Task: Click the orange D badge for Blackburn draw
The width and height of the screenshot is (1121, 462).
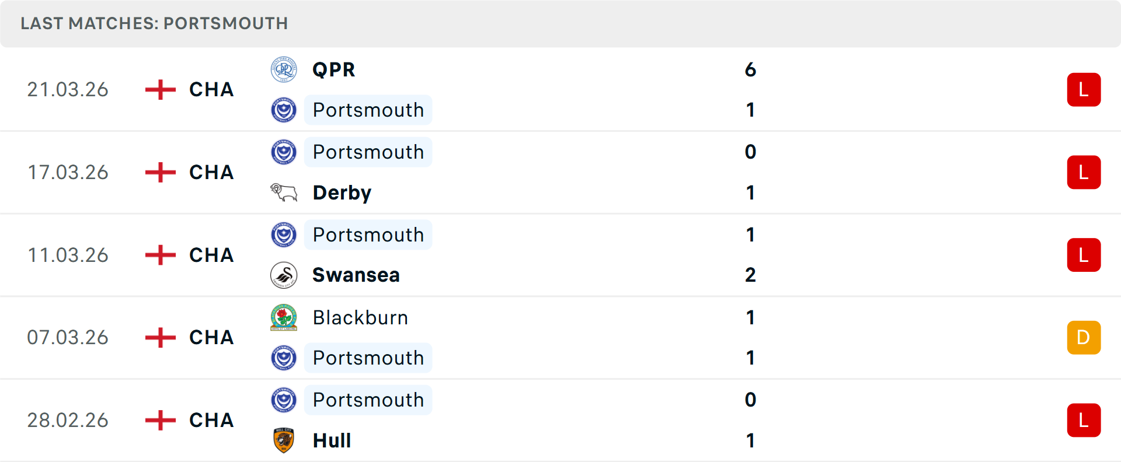Action: 1084,337
